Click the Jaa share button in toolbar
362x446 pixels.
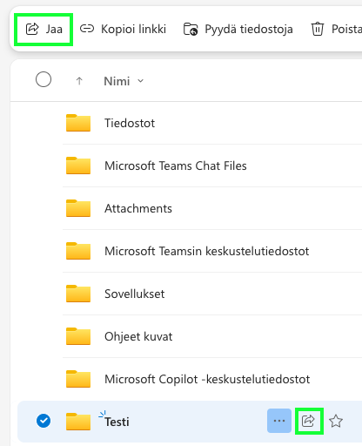(44, 29)
